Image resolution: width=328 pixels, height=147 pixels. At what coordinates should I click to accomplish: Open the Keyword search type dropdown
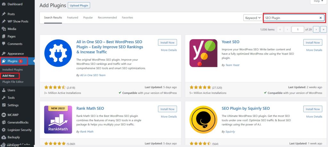pos(253,18)
